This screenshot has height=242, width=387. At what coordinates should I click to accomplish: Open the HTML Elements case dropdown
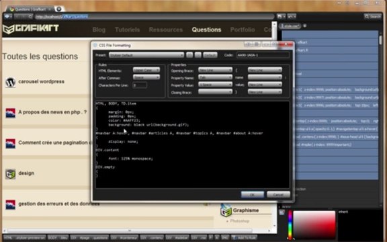pos(146,70)
